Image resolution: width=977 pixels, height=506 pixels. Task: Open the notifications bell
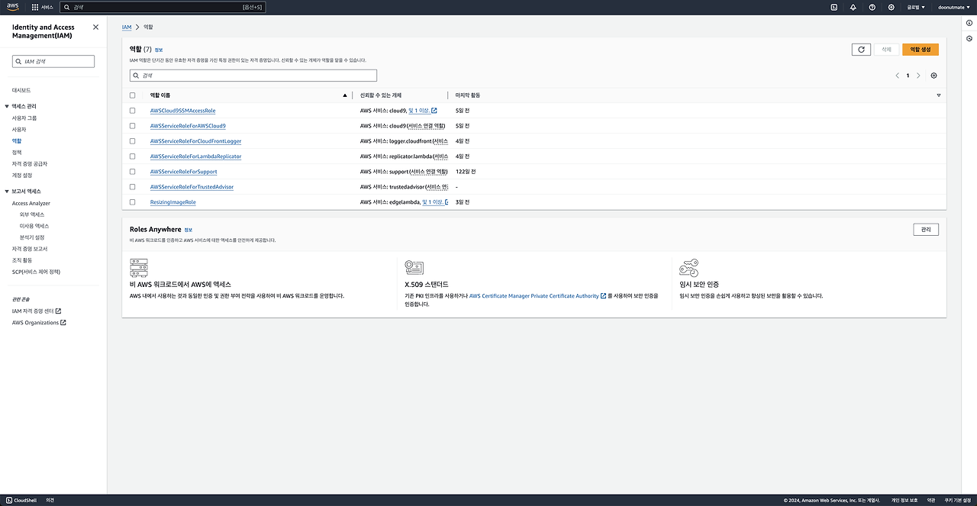click(x=853, y=7)
